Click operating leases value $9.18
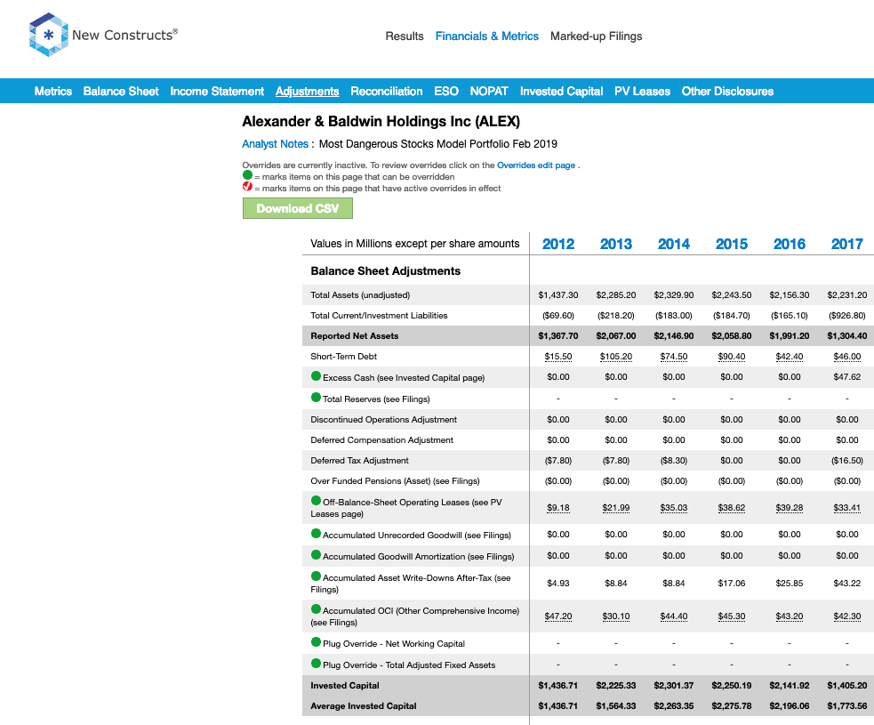 [x=558, y=507]
